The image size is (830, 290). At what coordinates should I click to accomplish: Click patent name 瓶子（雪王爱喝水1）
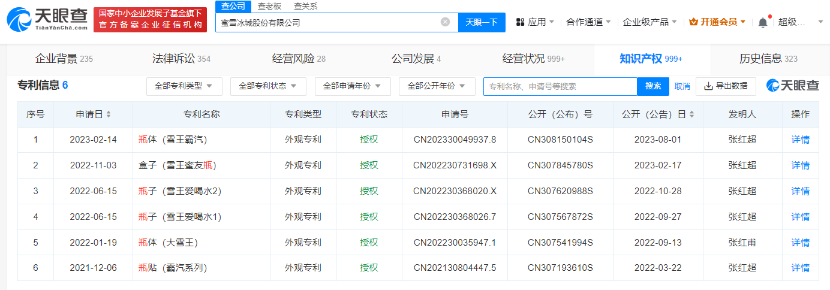coord(180,216)
